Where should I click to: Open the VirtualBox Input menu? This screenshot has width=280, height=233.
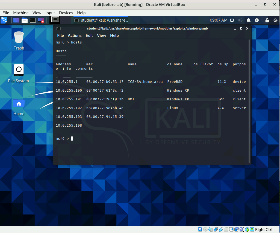50,13
